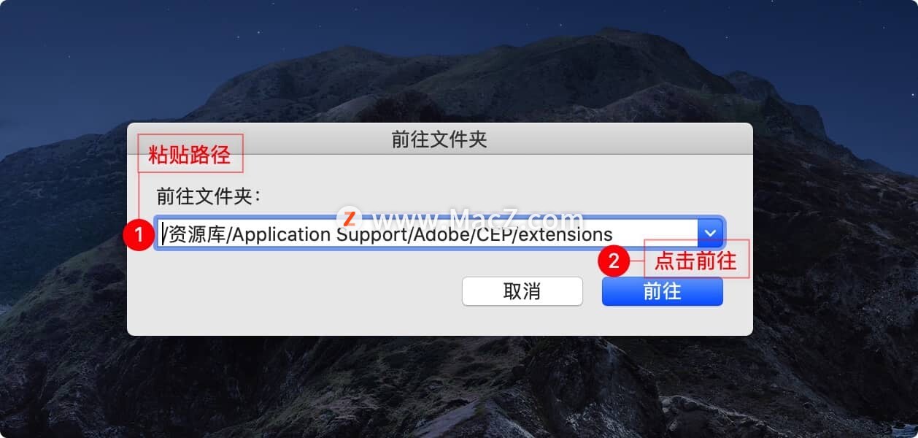Place cursor on the word extensions
The height and width of the screenshot is (438, 918).
tap(566, 234)
